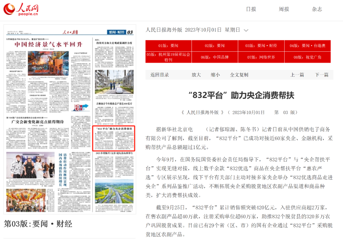Viewport: 343px width, 242px height.
Task: Go to 08版：视觉广角 page
Action: point(307,57)
